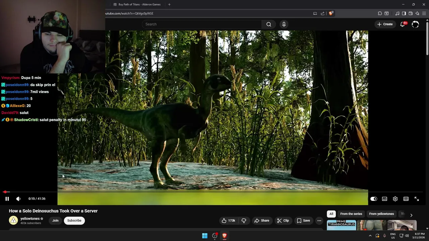This screenshot has width=429, height=241.
Task: Open the browser extensions puzzle icon
Action: [x=380, y=13]
